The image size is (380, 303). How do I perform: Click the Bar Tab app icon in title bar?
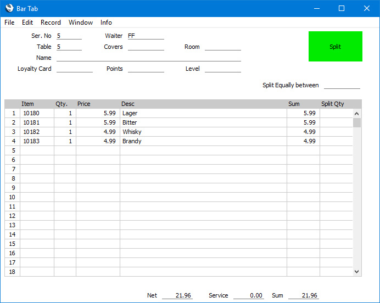pyautogui.click(x=9, y=8)
